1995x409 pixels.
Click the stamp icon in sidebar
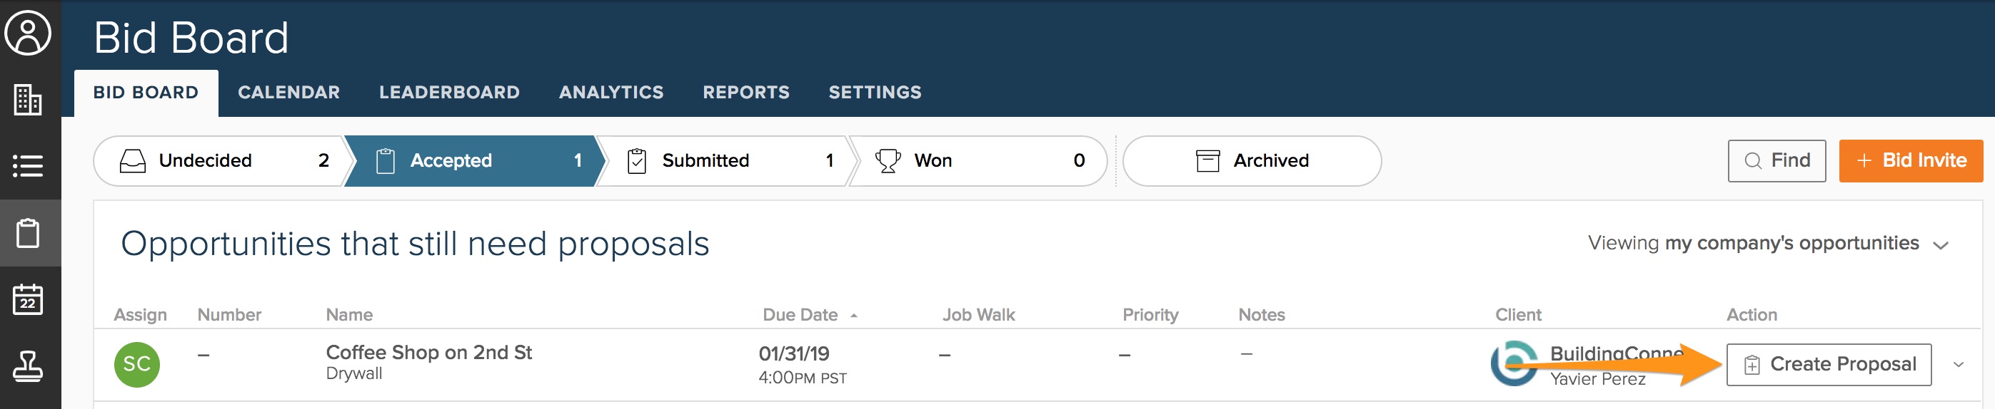[28, 366]
